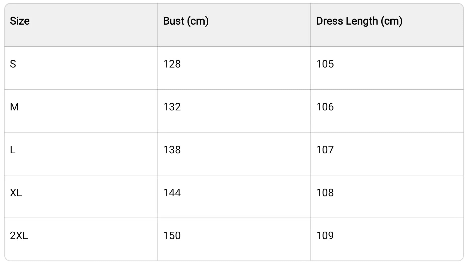
Task: Select the 'M' size cell
Action: point(14,107)
